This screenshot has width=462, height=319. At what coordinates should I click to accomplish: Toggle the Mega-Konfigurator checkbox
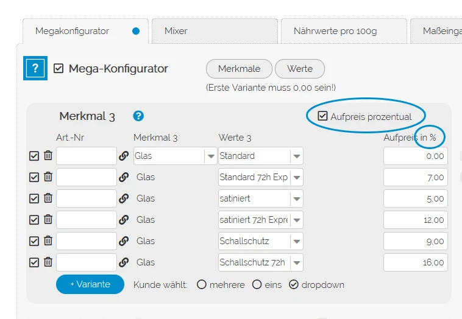59,69
